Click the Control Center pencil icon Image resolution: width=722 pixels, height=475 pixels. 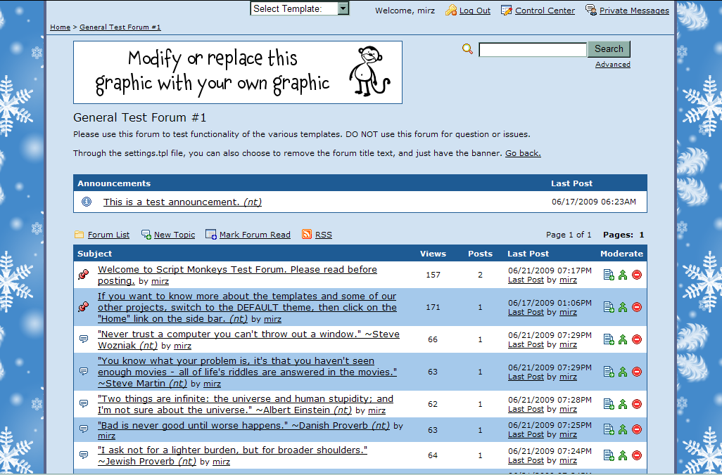pos(506,10)
